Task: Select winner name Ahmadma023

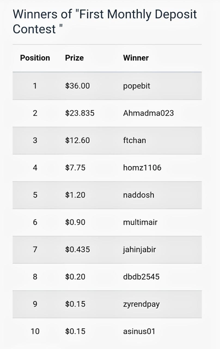Action: 148,113
